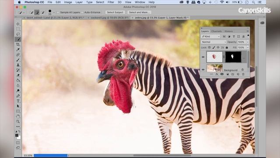Switch to the History tab

(228, 31)
